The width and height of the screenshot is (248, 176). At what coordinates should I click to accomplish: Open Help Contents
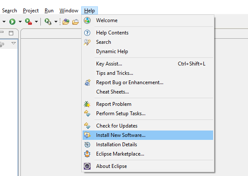(148, 33)
